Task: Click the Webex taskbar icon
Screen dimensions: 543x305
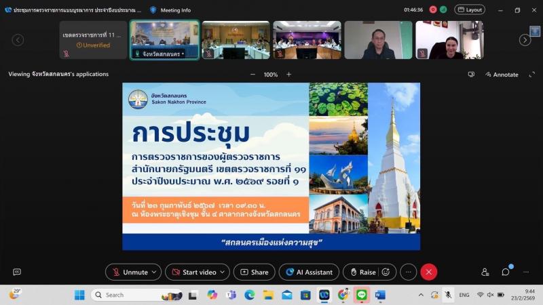Action: (x=324, y=295)
